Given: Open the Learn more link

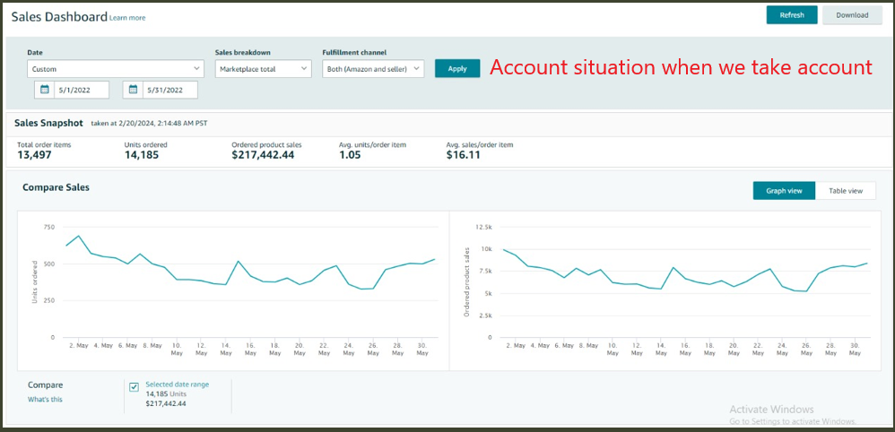Looking at the screenshot, I should (x=127, y=18).
